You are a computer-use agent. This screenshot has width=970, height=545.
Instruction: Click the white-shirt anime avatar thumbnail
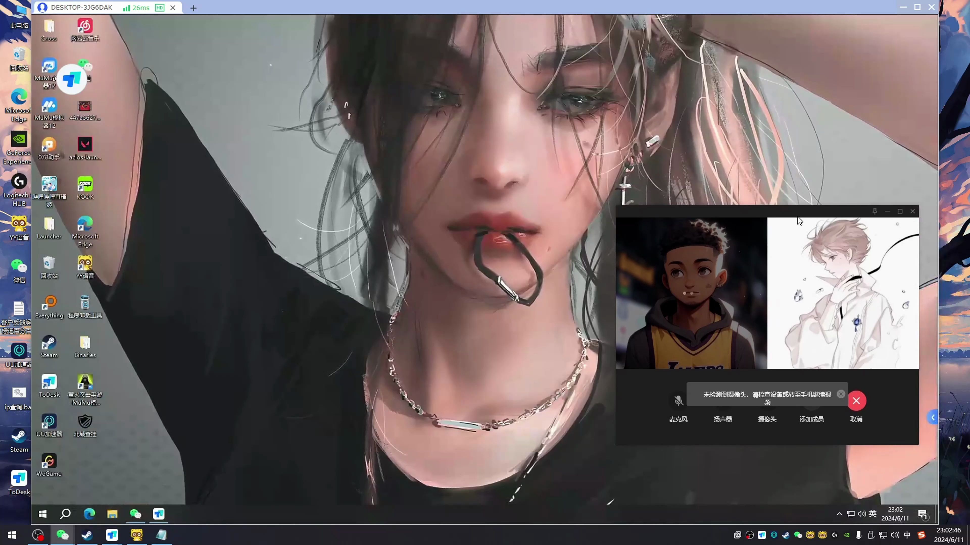tap(843, 293)
